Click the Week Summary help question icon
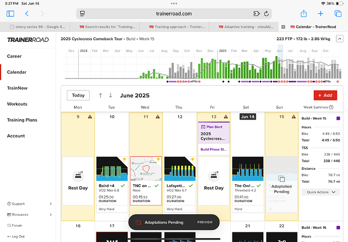Image resolution: width=348 pixels, height=242 pixels. (x=331, y=107)
